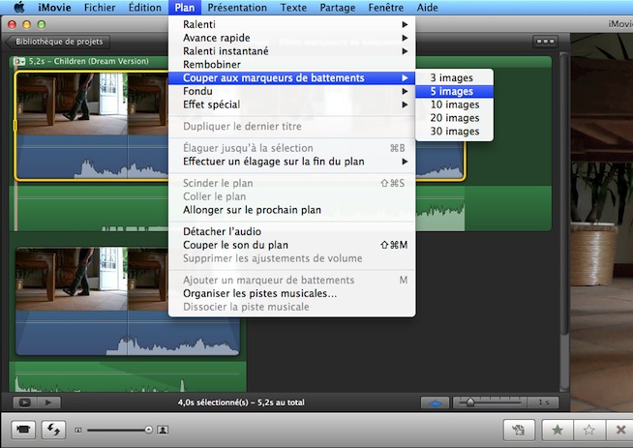Open the Texte menu

coord(293,8)
